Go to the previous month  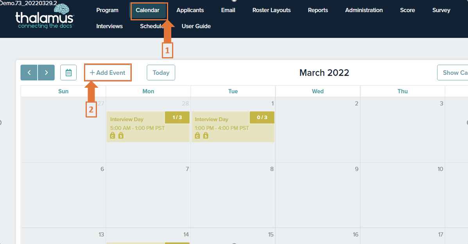click(x=29, y=73)
